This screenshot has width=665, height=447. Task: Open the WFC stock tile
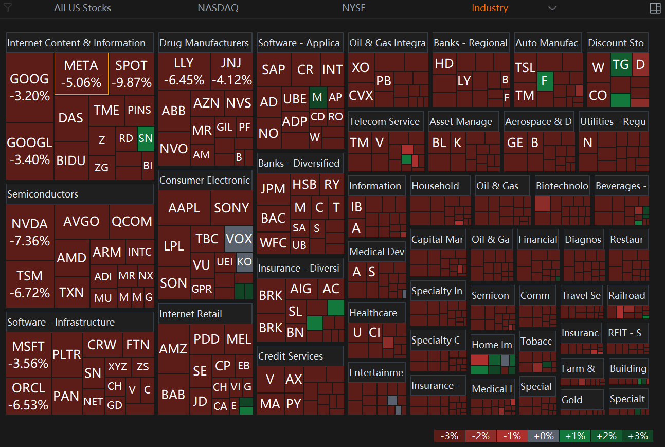(273, 242)
